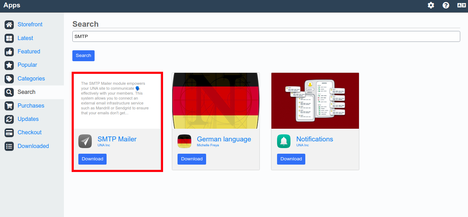The height and width of the screenshot is (217, 468).
Task: Download the SMTP Mailer module
Action: click(x=92, y=159)
